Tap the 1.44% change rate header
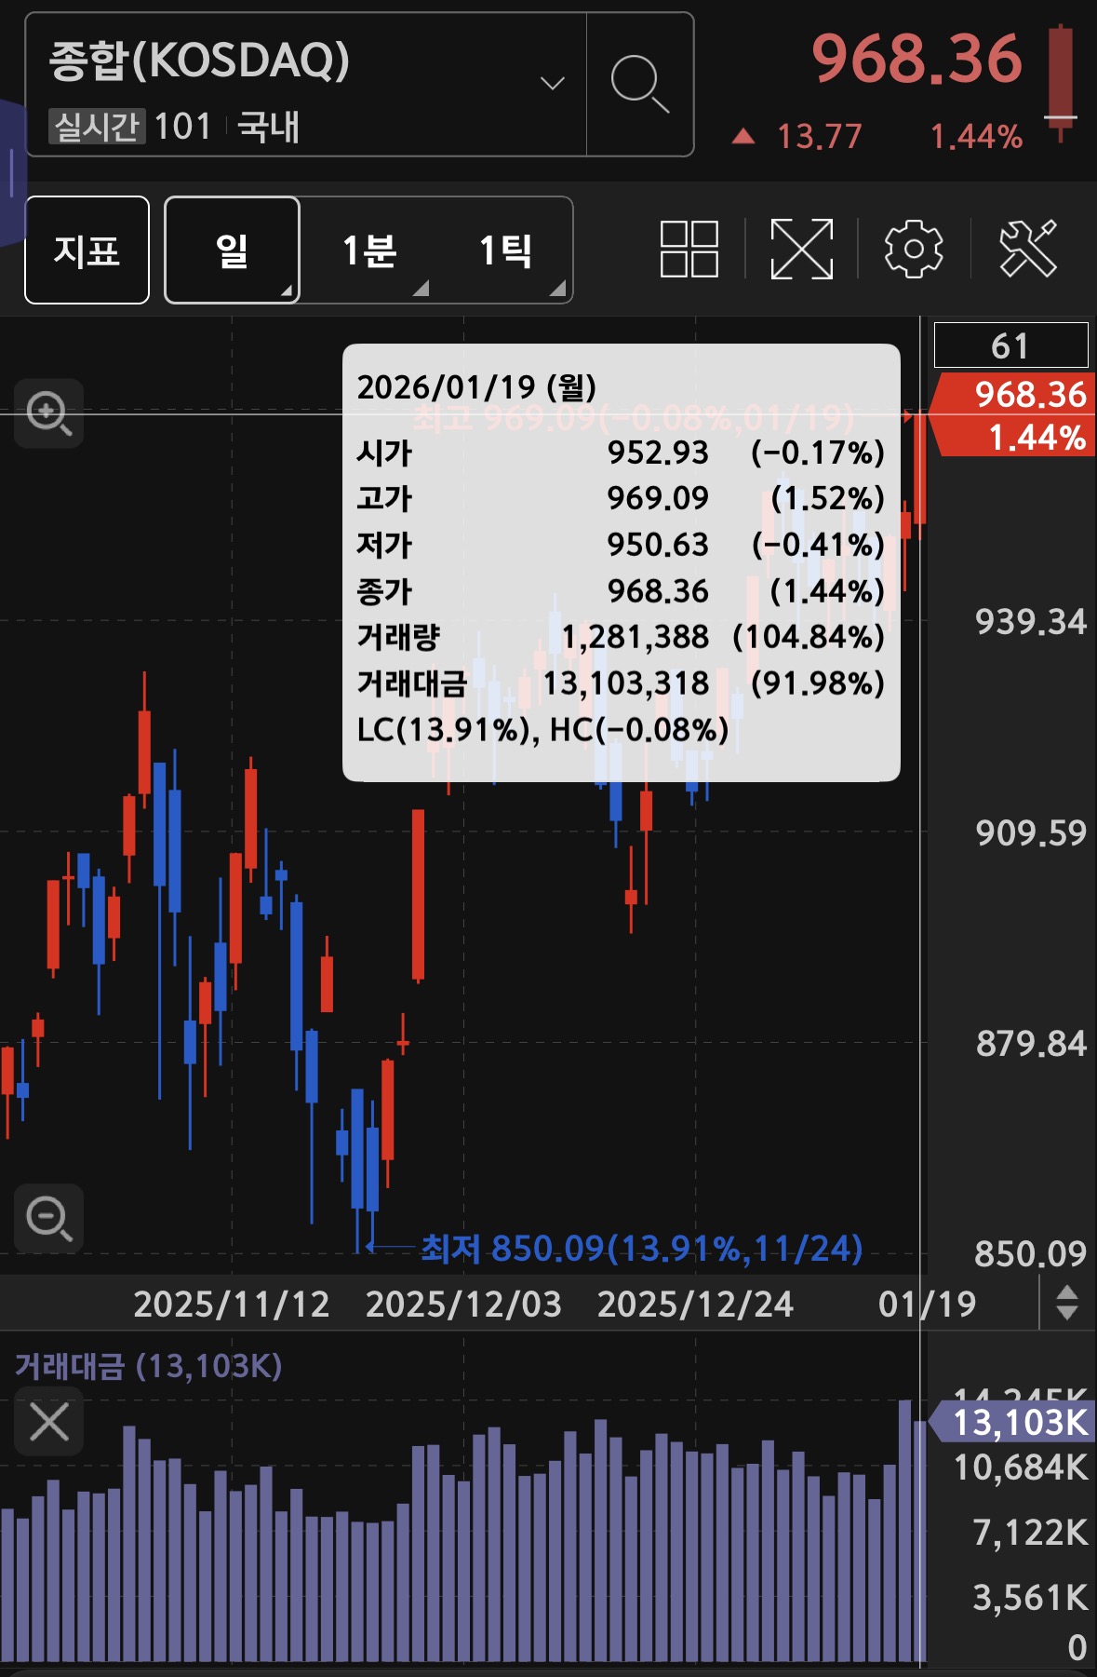The width and height of the screenshot is (1097, 1677). 976,137
